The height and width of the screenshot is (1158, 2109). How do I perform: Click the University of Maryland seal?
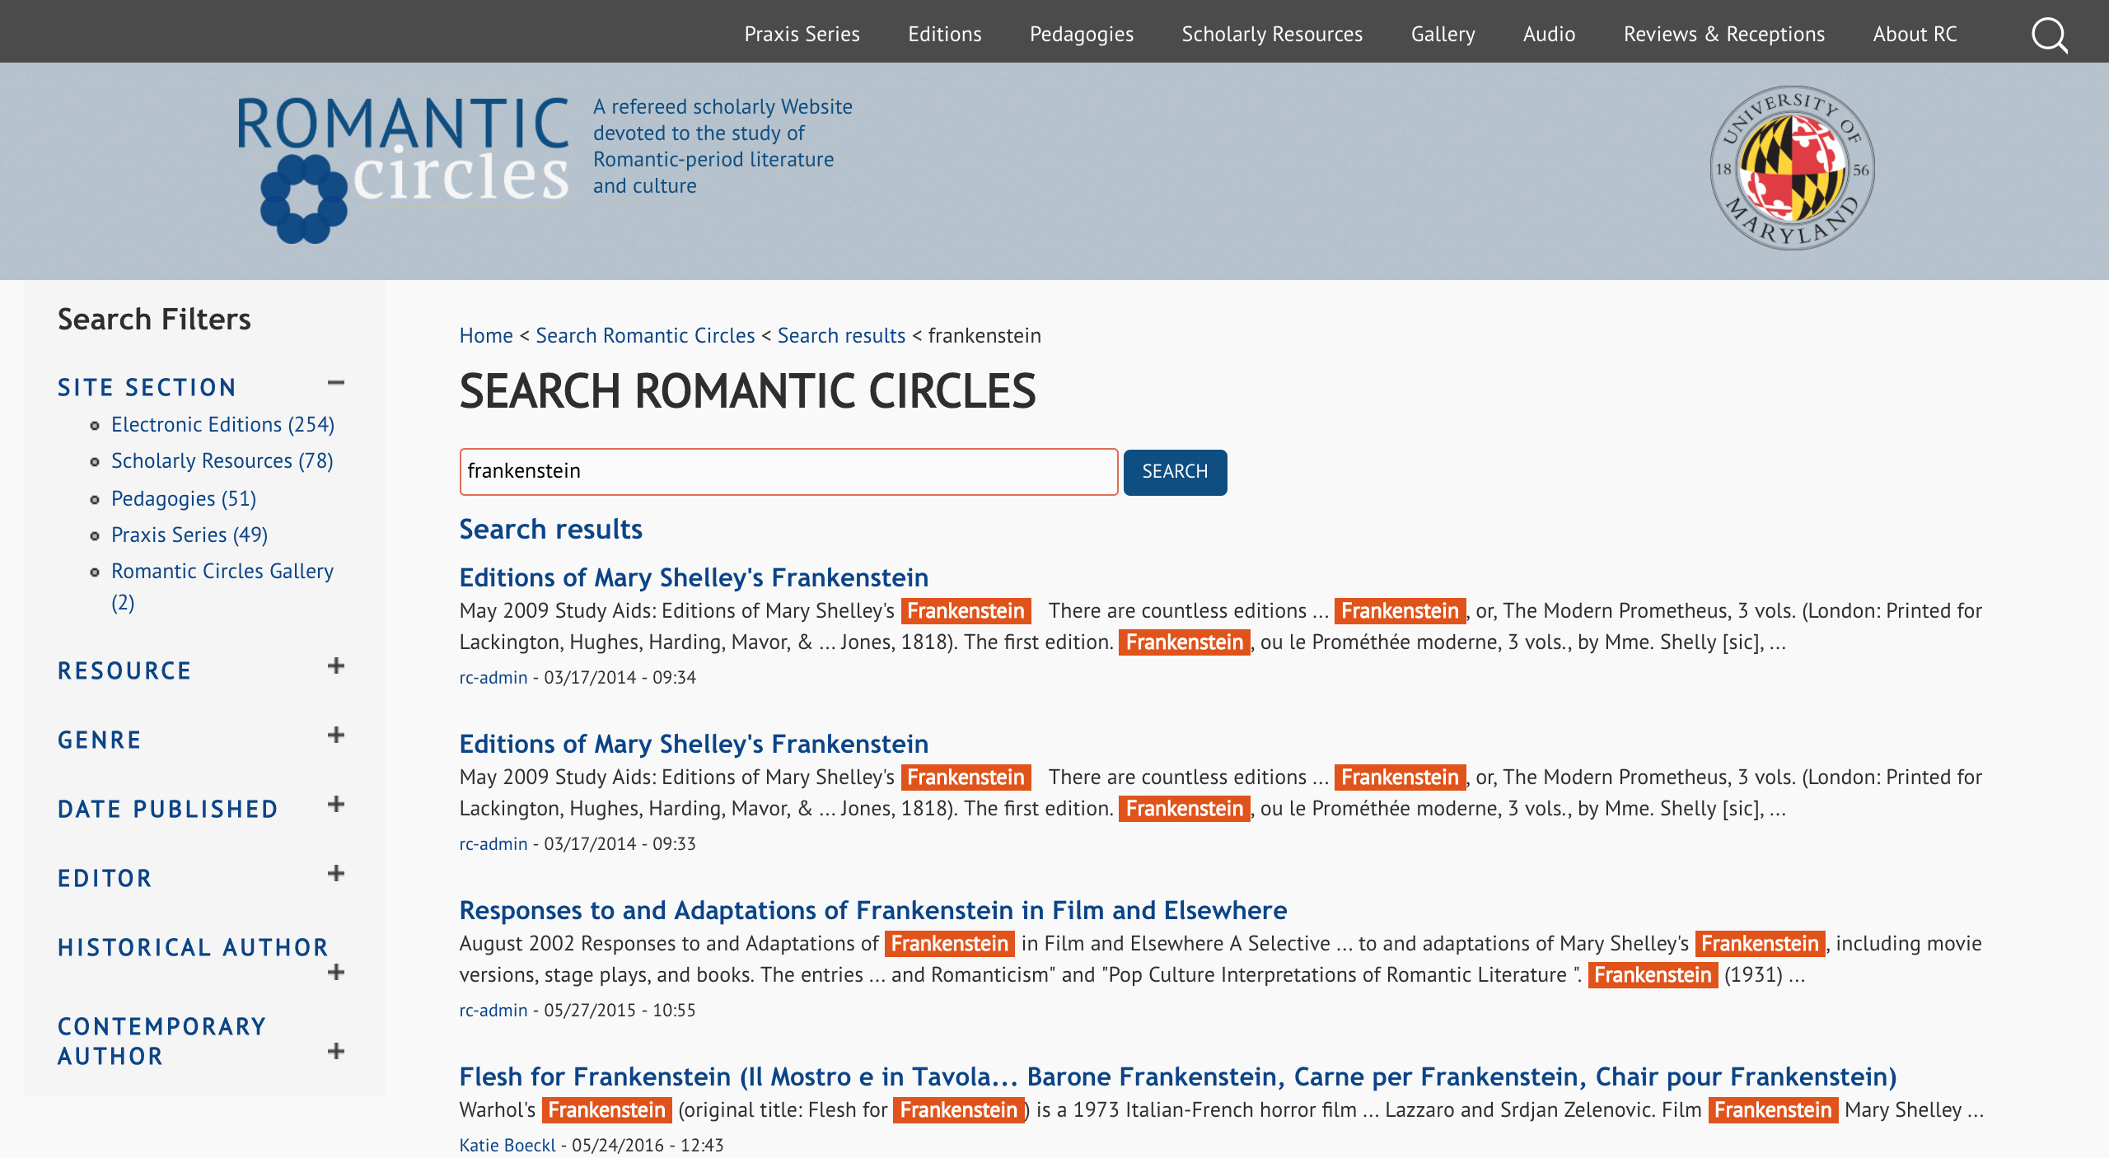point(1792,168)
